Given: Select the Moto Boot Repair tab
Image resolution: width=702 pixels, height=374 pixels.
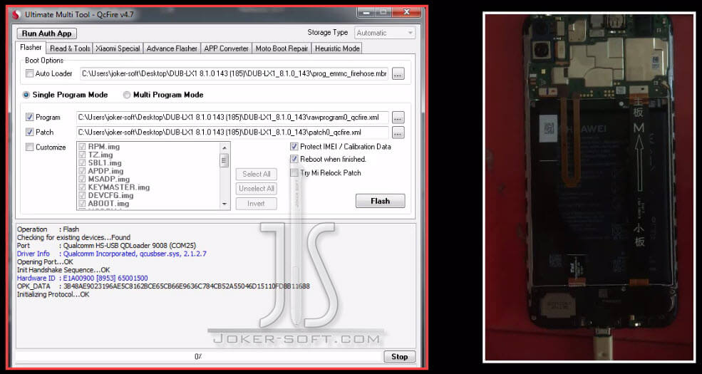Looking at the screenshot, I should point(282,48).
